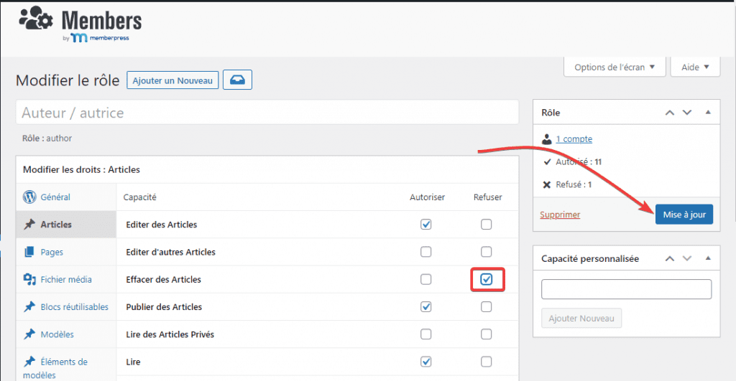The height and width of the screenshot is (381, 736).
Task: Uncheck Autoriser for Lire capability
Action: pos(425,362)
